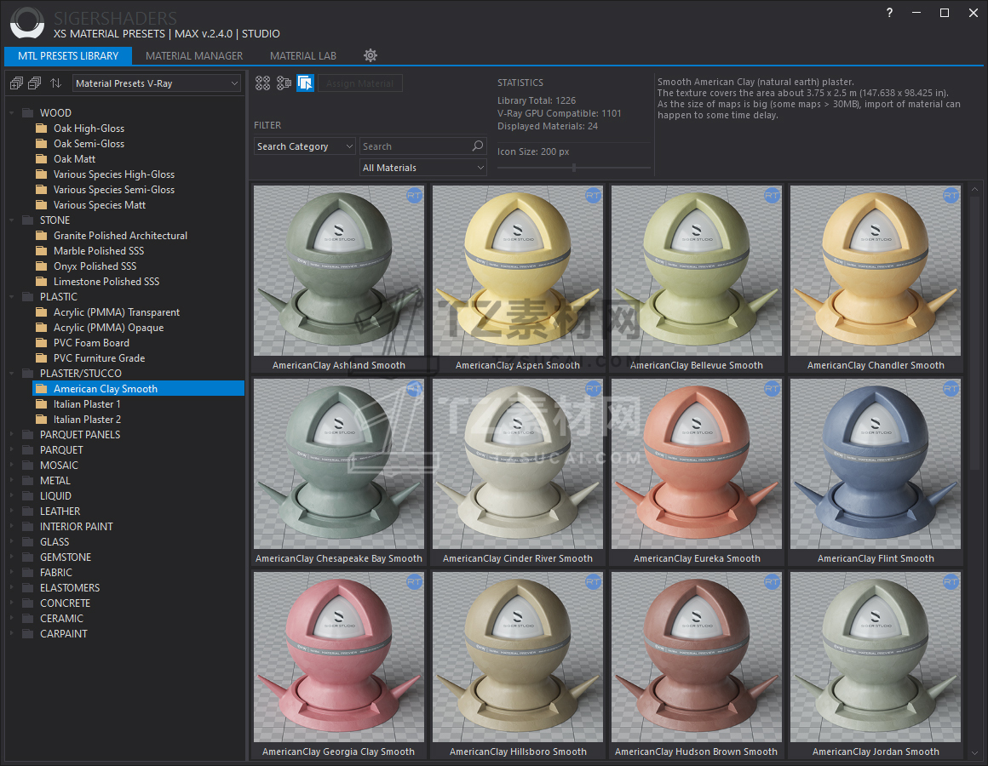Image resolution: width=988 pixels, height=766 pixels.
Task: Switch to thumbnail list view icon
Action: 284,83
